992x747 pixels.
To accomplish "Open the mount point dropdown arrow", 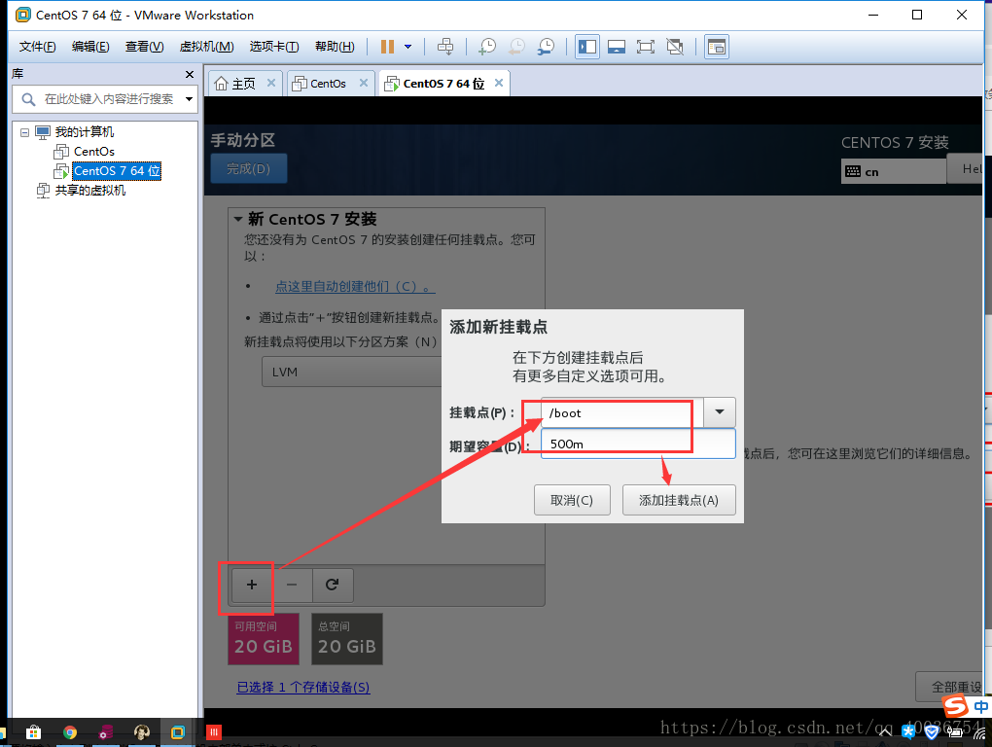I will click(720, 412).
